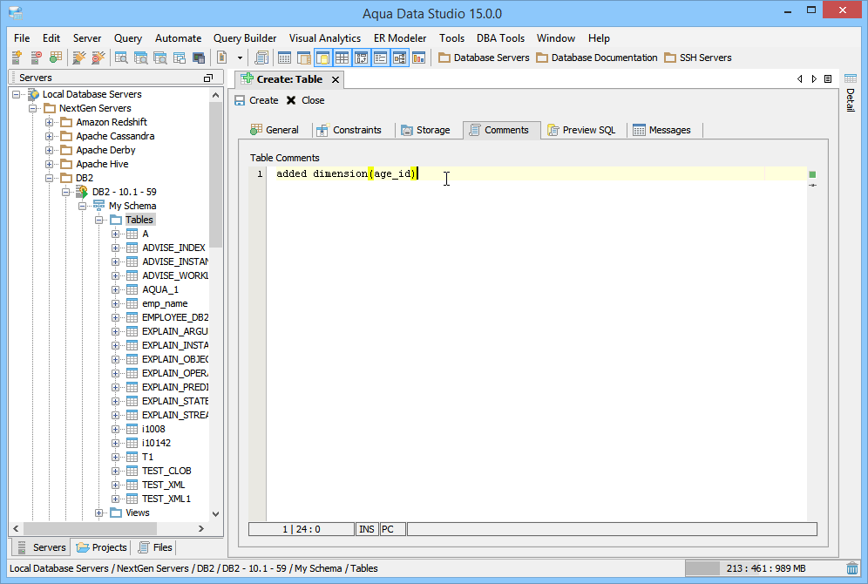Screen dimensions: 868x584
Task: Select the i10142 table in tree
Action: pos(156,444)
